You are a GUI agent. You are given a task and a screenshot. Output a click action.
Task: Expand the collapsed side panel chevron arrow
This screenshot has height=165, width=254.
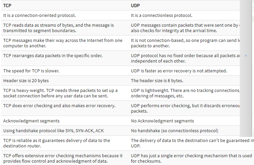pos(246,56)
